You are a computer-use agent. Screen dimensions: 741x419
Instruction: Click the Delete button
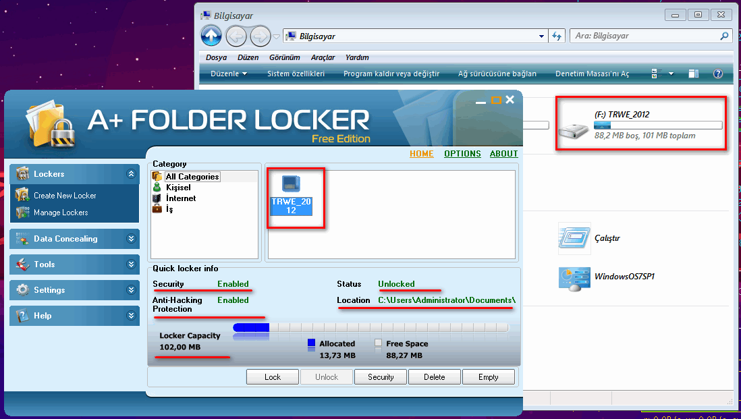coord(435,377)
